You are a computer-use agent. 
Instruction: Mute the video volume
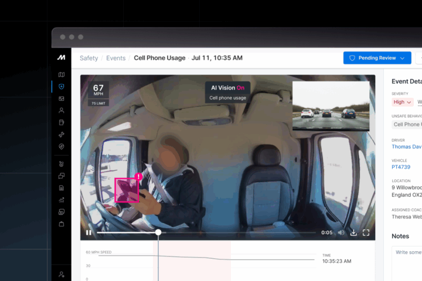point(341,232)
